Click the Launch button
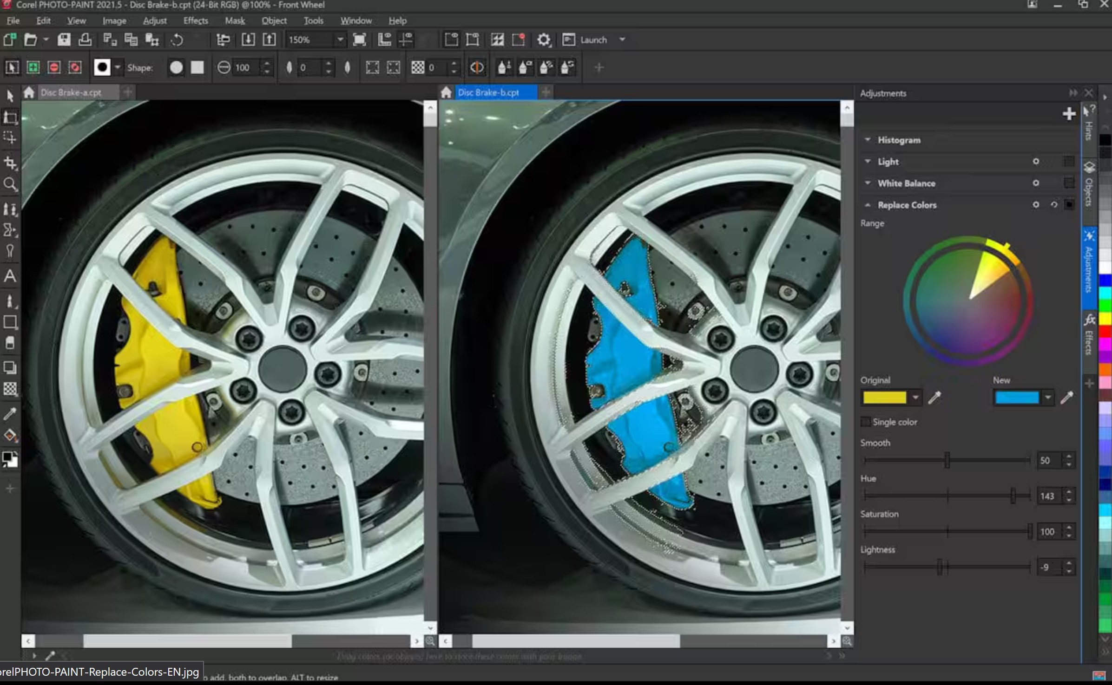This screenshot has width=1112, height=685. pos(585,39)
